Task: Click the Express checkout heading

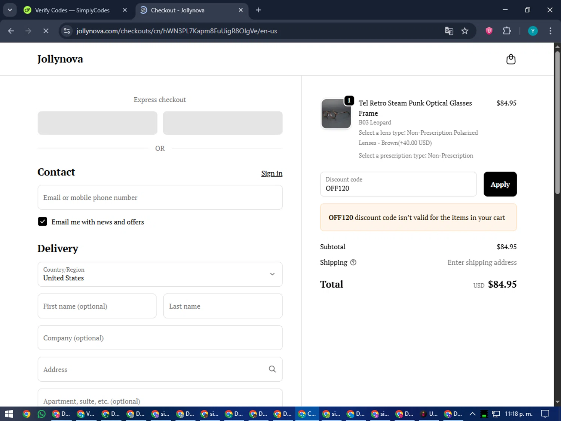Action: [160, 100]
